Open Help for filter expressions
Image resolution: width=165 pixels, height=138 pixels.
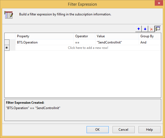pyautogui.click(x=150, y=130)
